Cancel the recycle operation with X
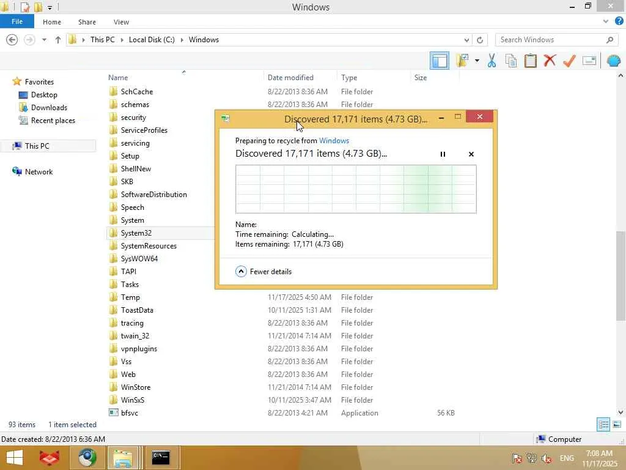Viewport: 626px width, 470px height. (x=471, y=154)
